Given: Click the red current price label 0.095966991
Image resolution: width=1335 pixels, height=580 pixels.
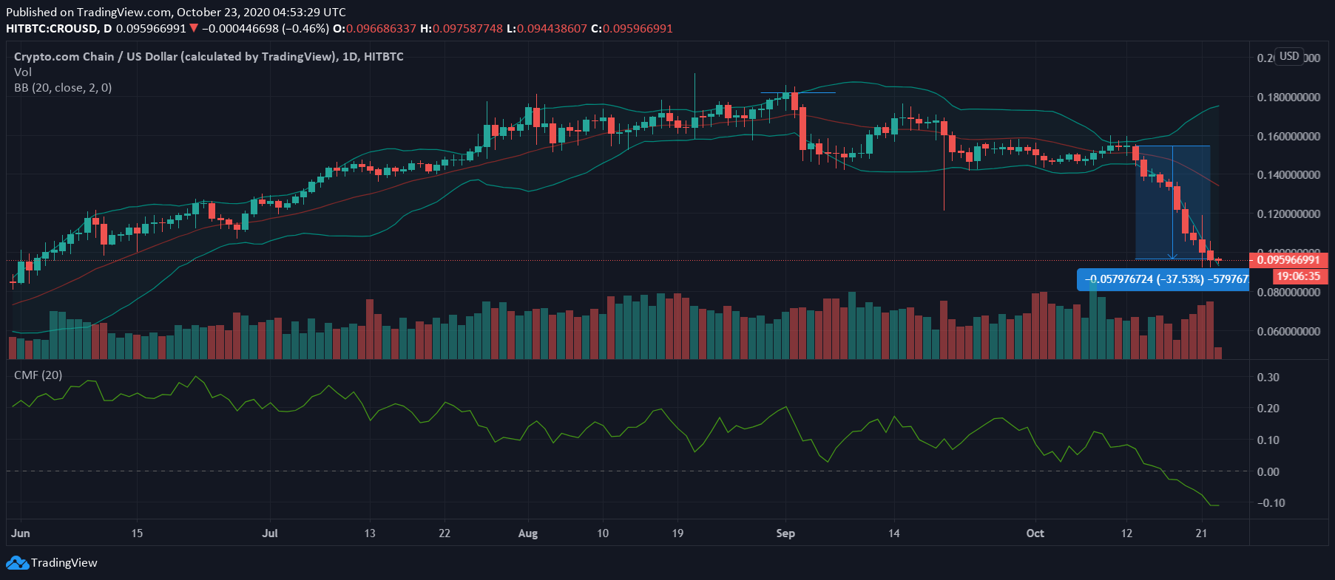Looking at the screenshot, I should (x=1289, y=259).
